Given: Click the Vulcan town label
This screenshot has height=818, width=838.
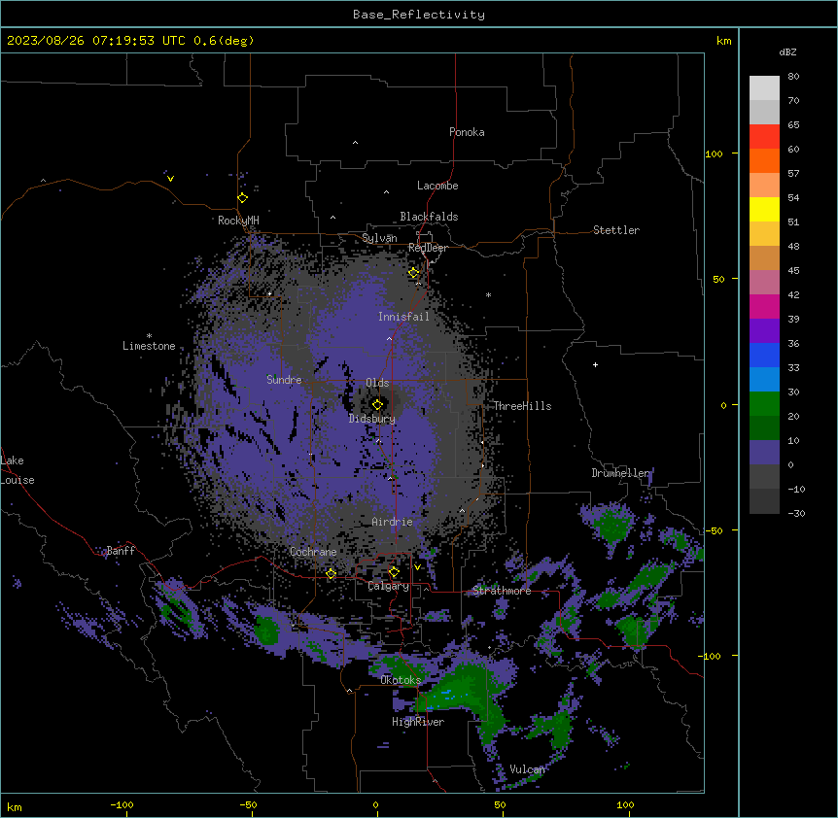Looking at the screenshot, I should point(527,769).
